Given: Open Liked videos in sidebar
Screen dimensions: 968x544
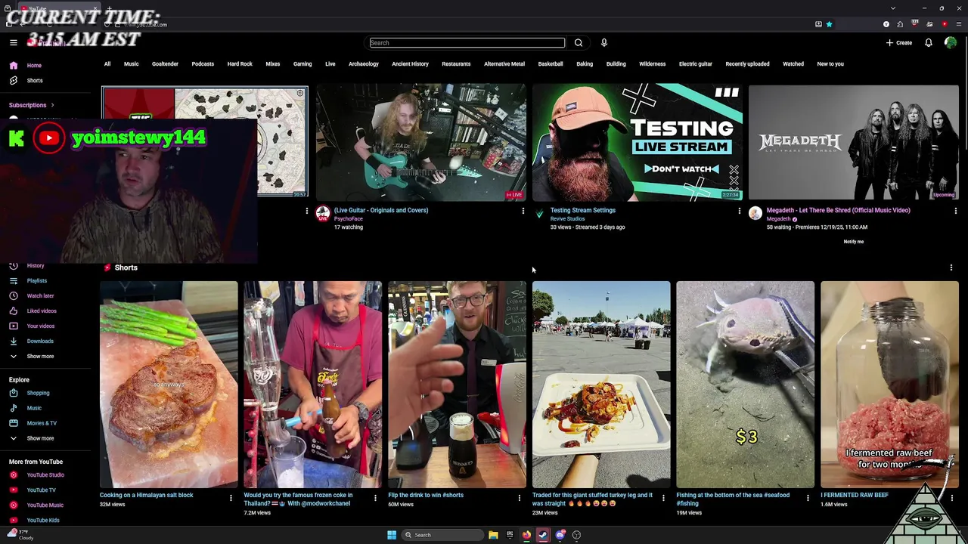Looking at the screenshot, I should 42,311.
